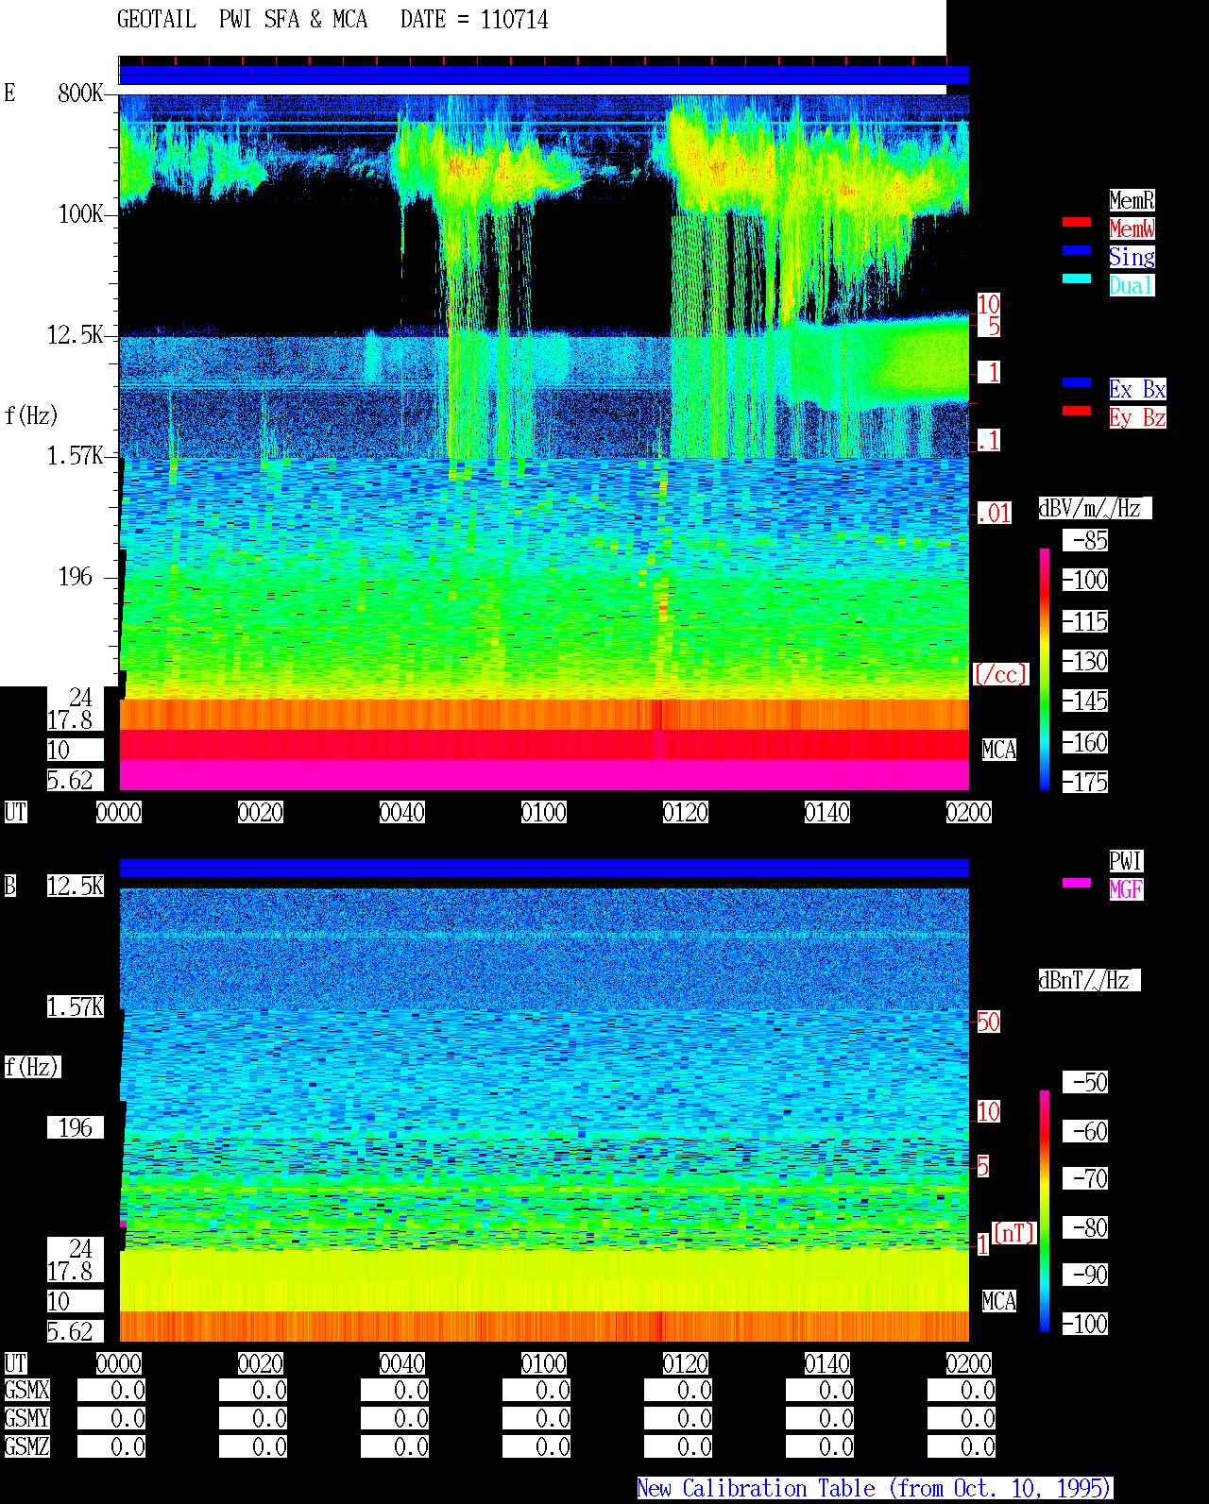
Task: Click the GSMX row label
Action: [x=27, y=1390]
